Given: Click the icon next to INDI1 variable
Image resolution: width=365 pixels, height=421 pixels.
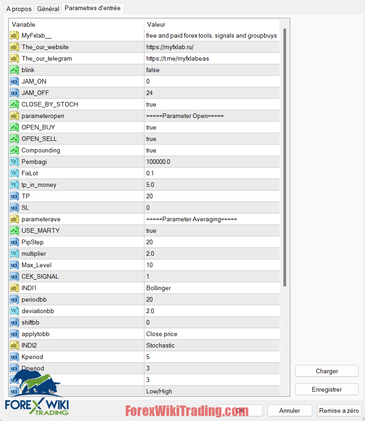Looking at the screenshot, I should (14, 288).
